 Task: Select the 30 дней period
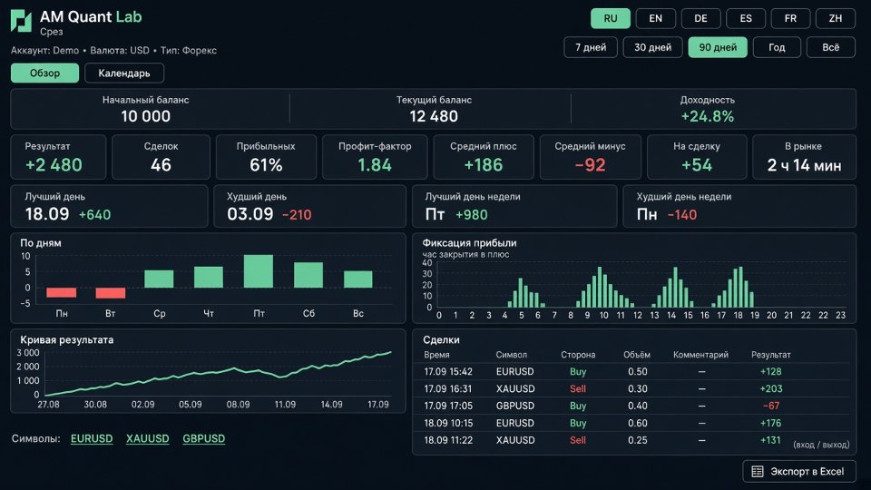coord(652,47)
